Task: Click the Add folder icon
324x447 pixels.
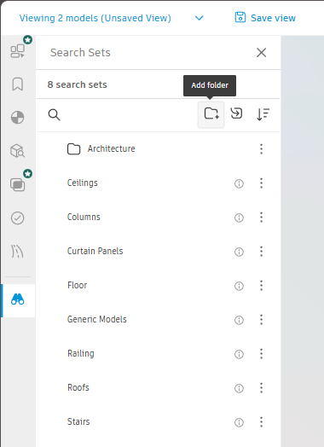Action: (211, 113)
